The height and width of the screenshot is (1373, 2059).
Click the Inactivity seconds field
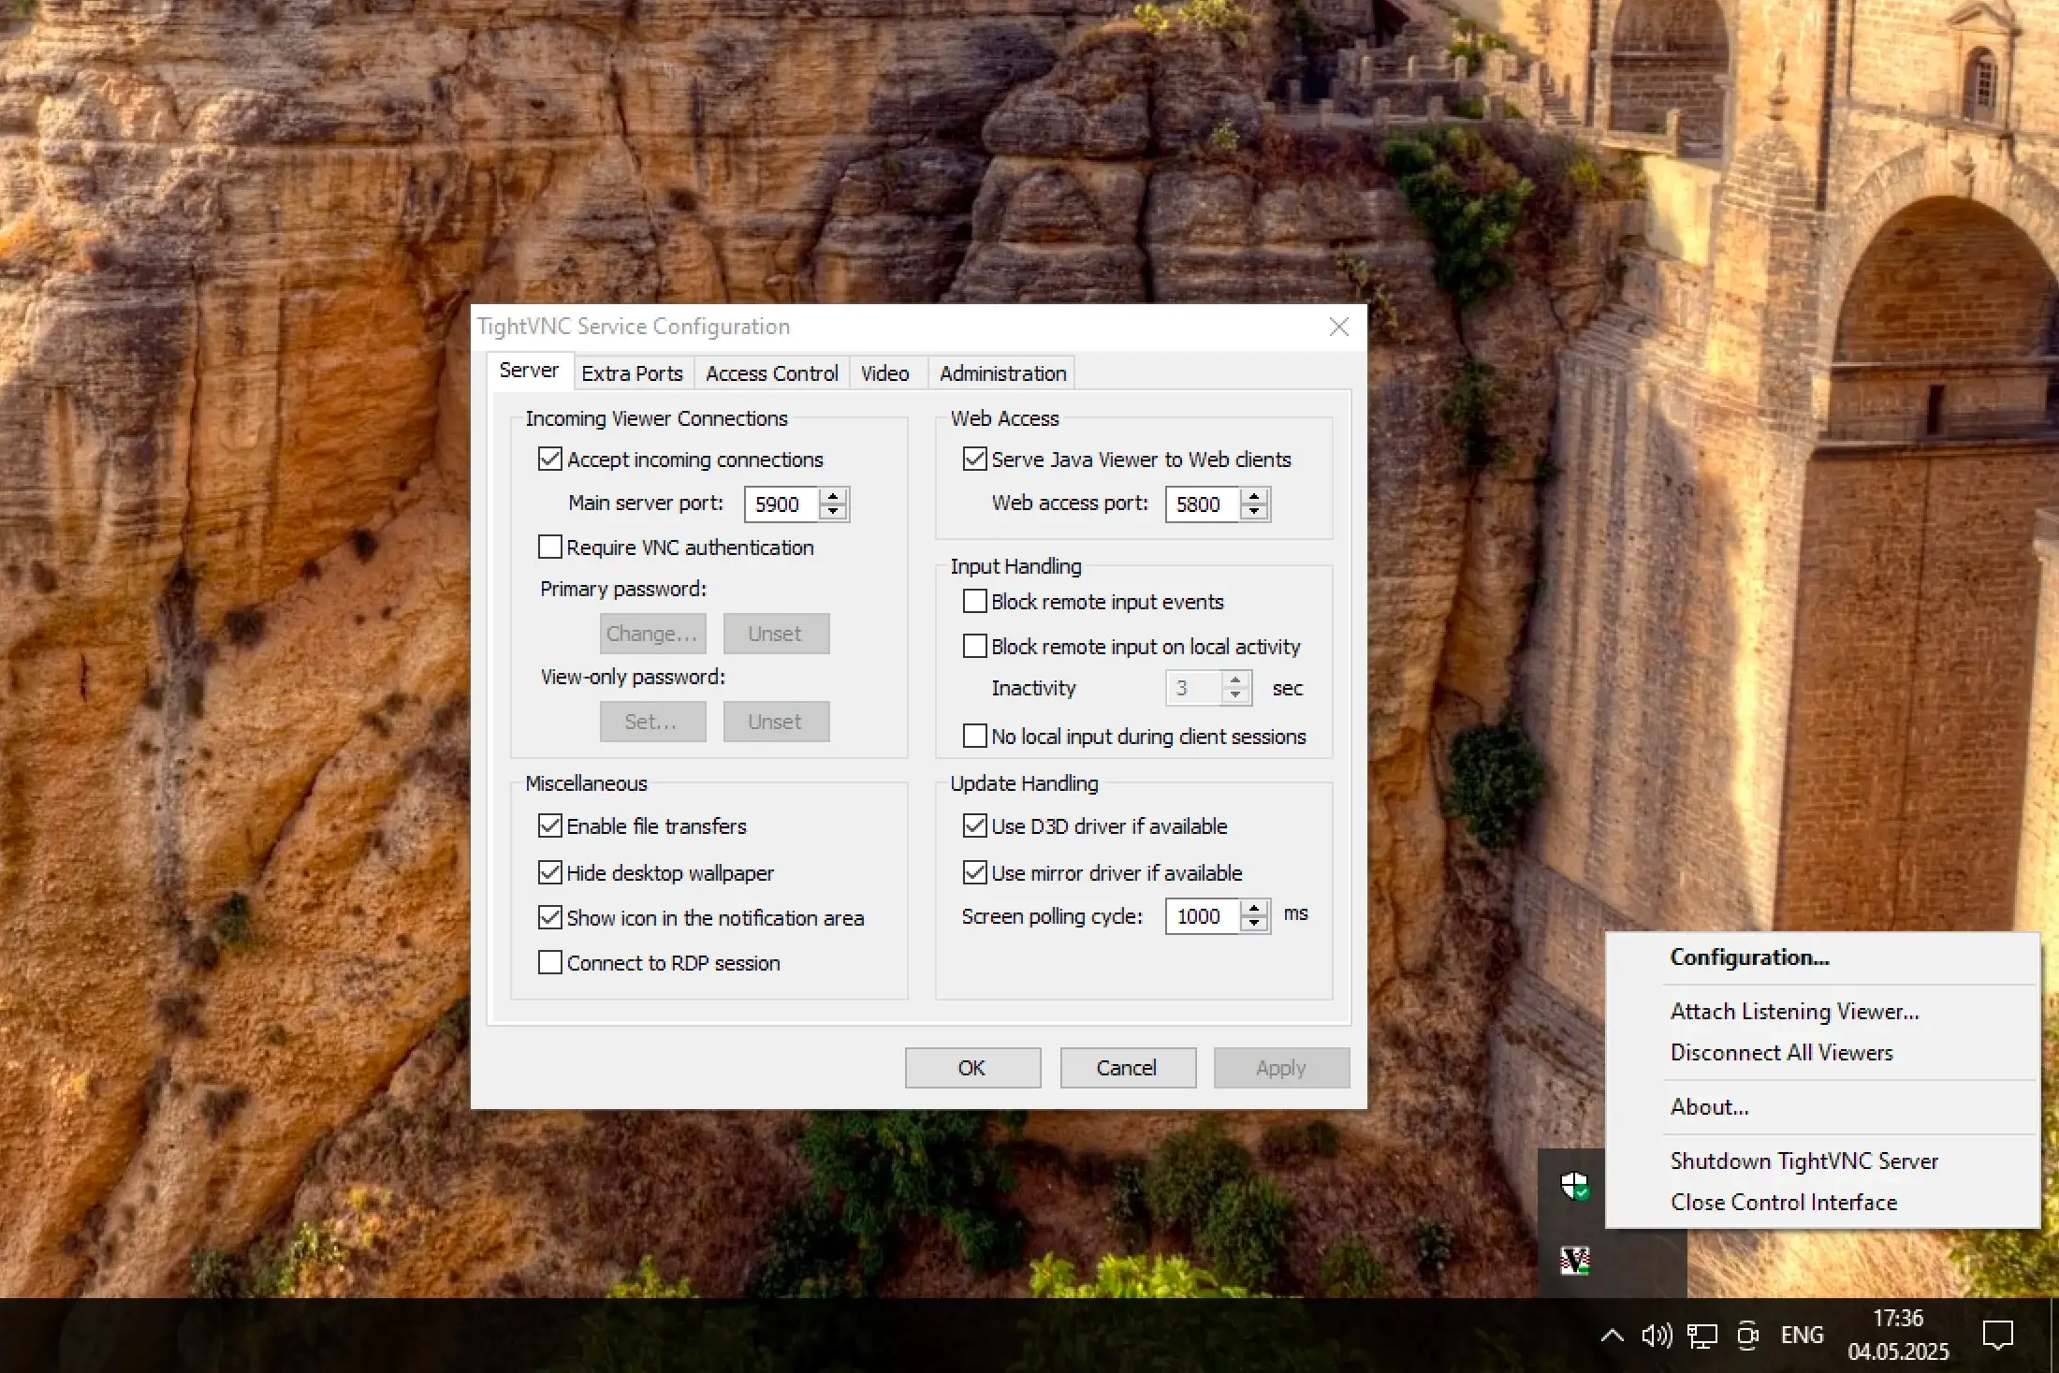[1193, 688]
